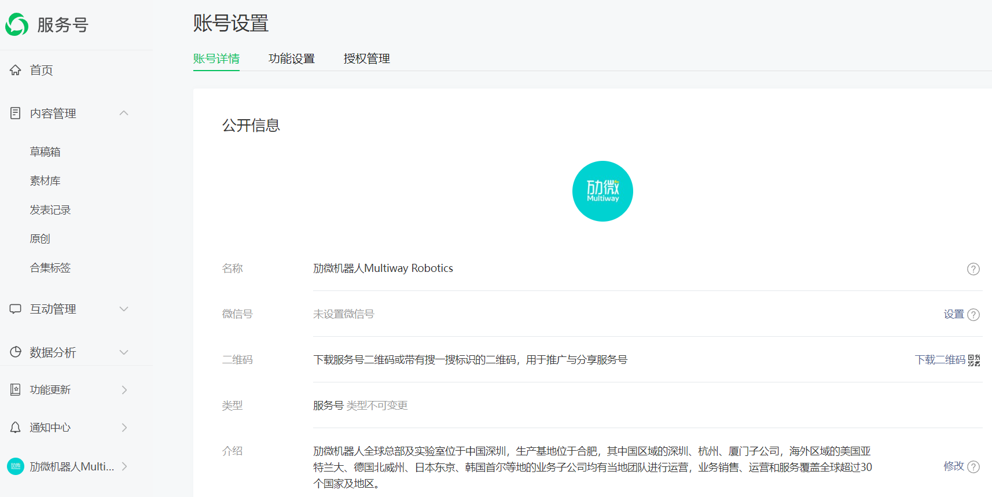Click the 账号设置 page title
Image resolution: width=992 pixels, height=497 pixels.
pyautogui.click(x=231, y=24)
